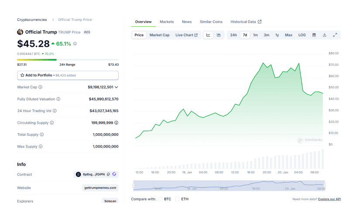Open the gettrumpmemes.com website link
The height and width of the screenshot is (203, 349).
coord(100,188)
